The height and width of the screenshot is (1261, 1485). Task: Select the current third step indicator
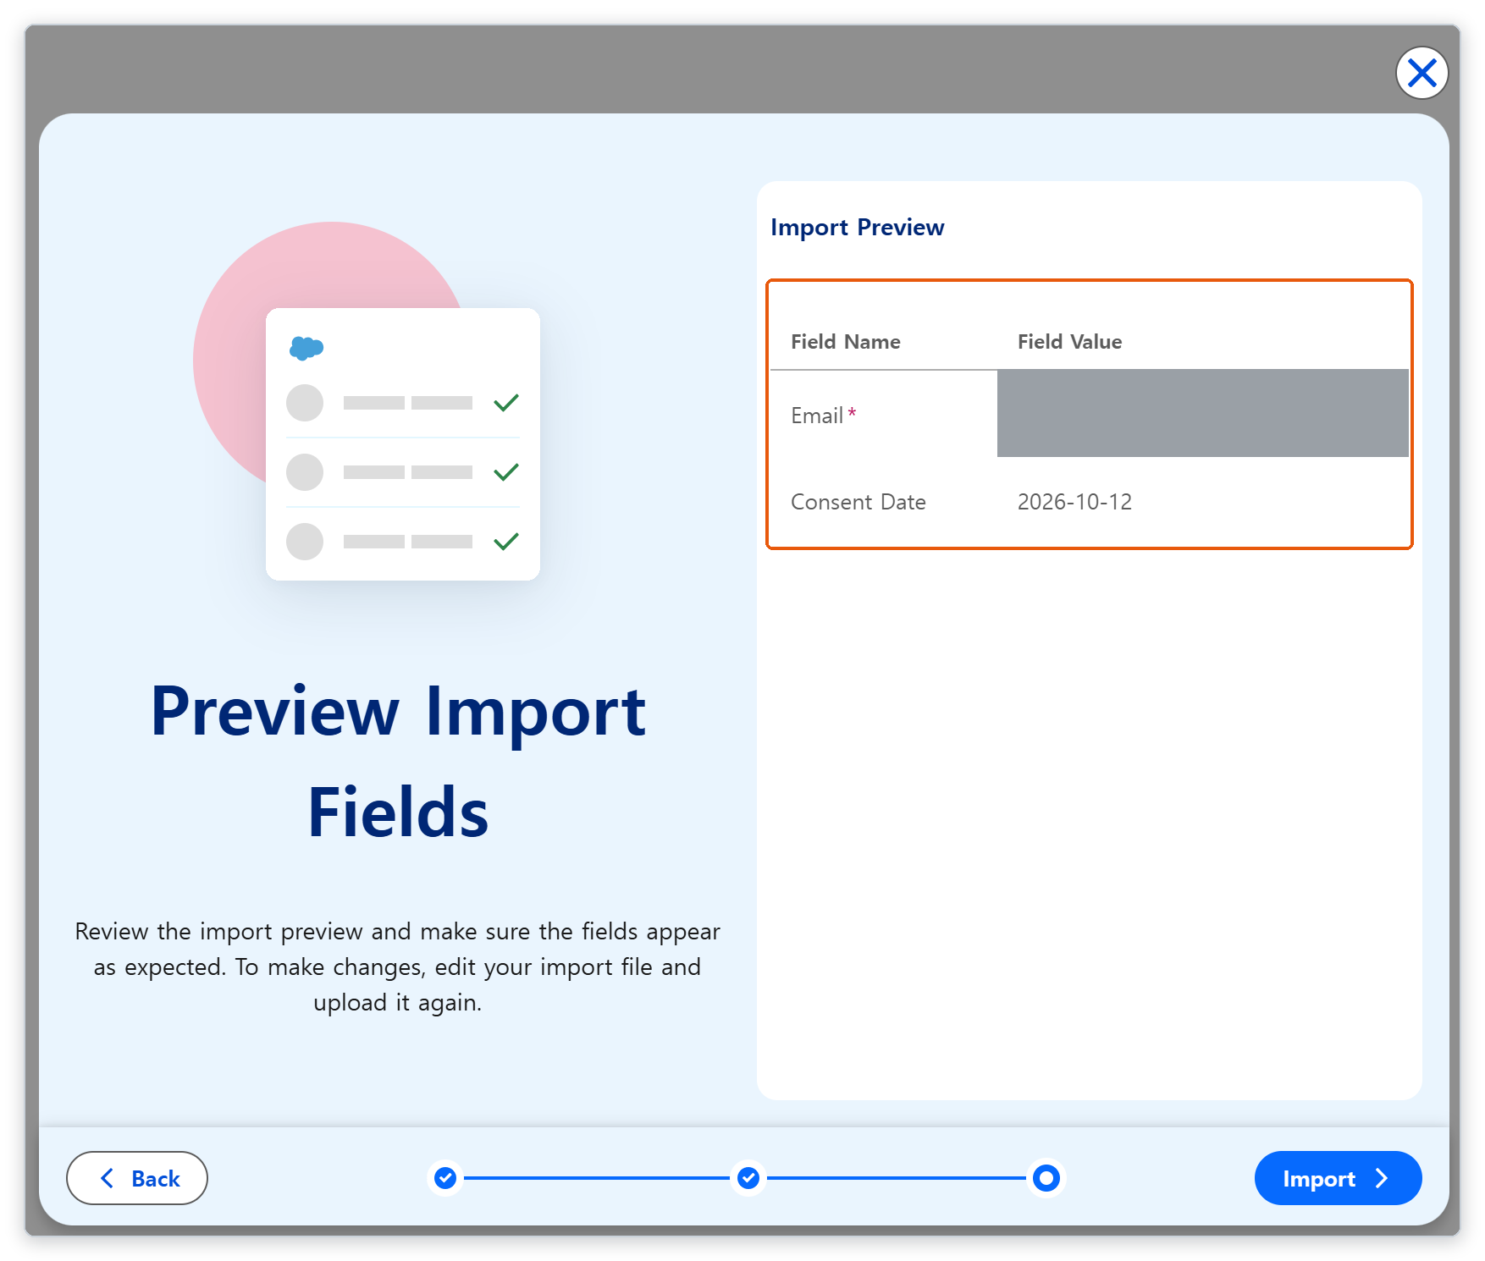point(1046,1178)
